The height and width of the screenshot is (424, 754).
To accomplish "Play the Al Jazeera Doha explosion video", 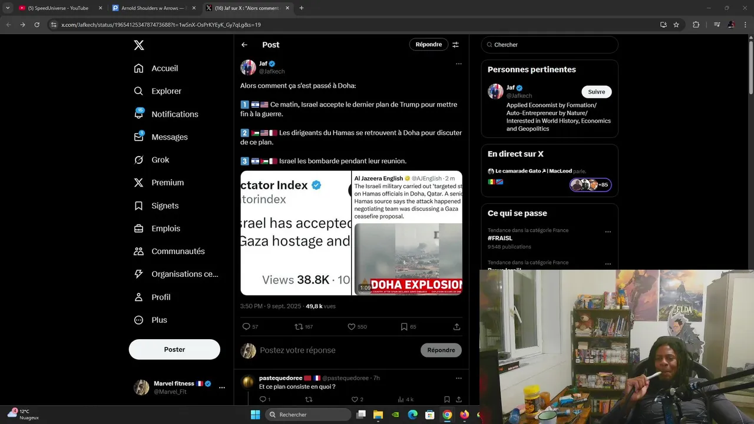I will pyautogui.click(x=407, y=233).
